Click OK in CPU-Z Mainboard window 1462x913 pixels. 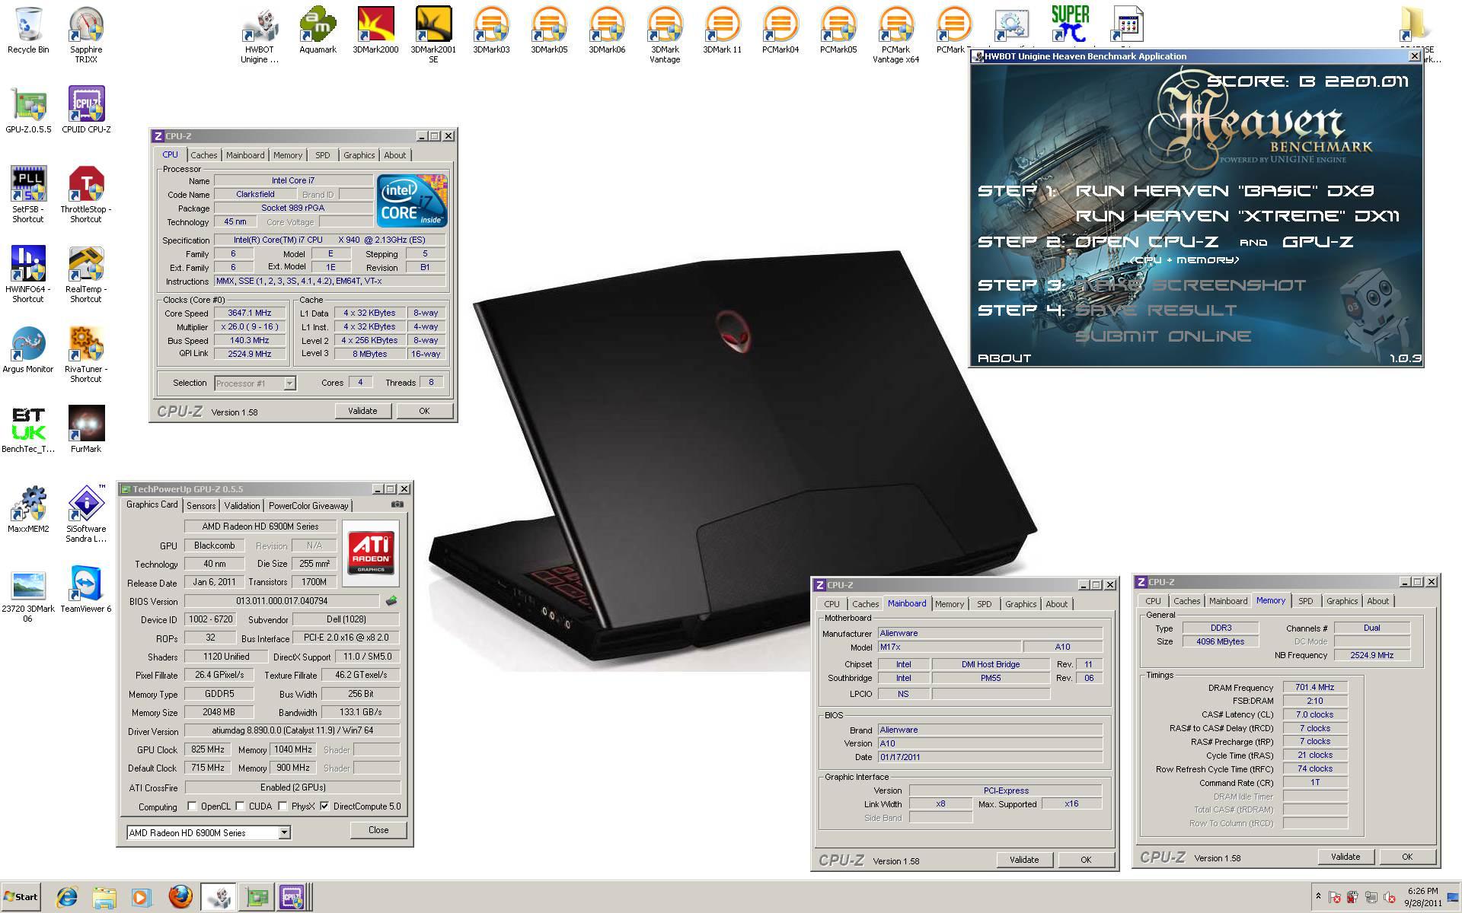[1086, 860]
